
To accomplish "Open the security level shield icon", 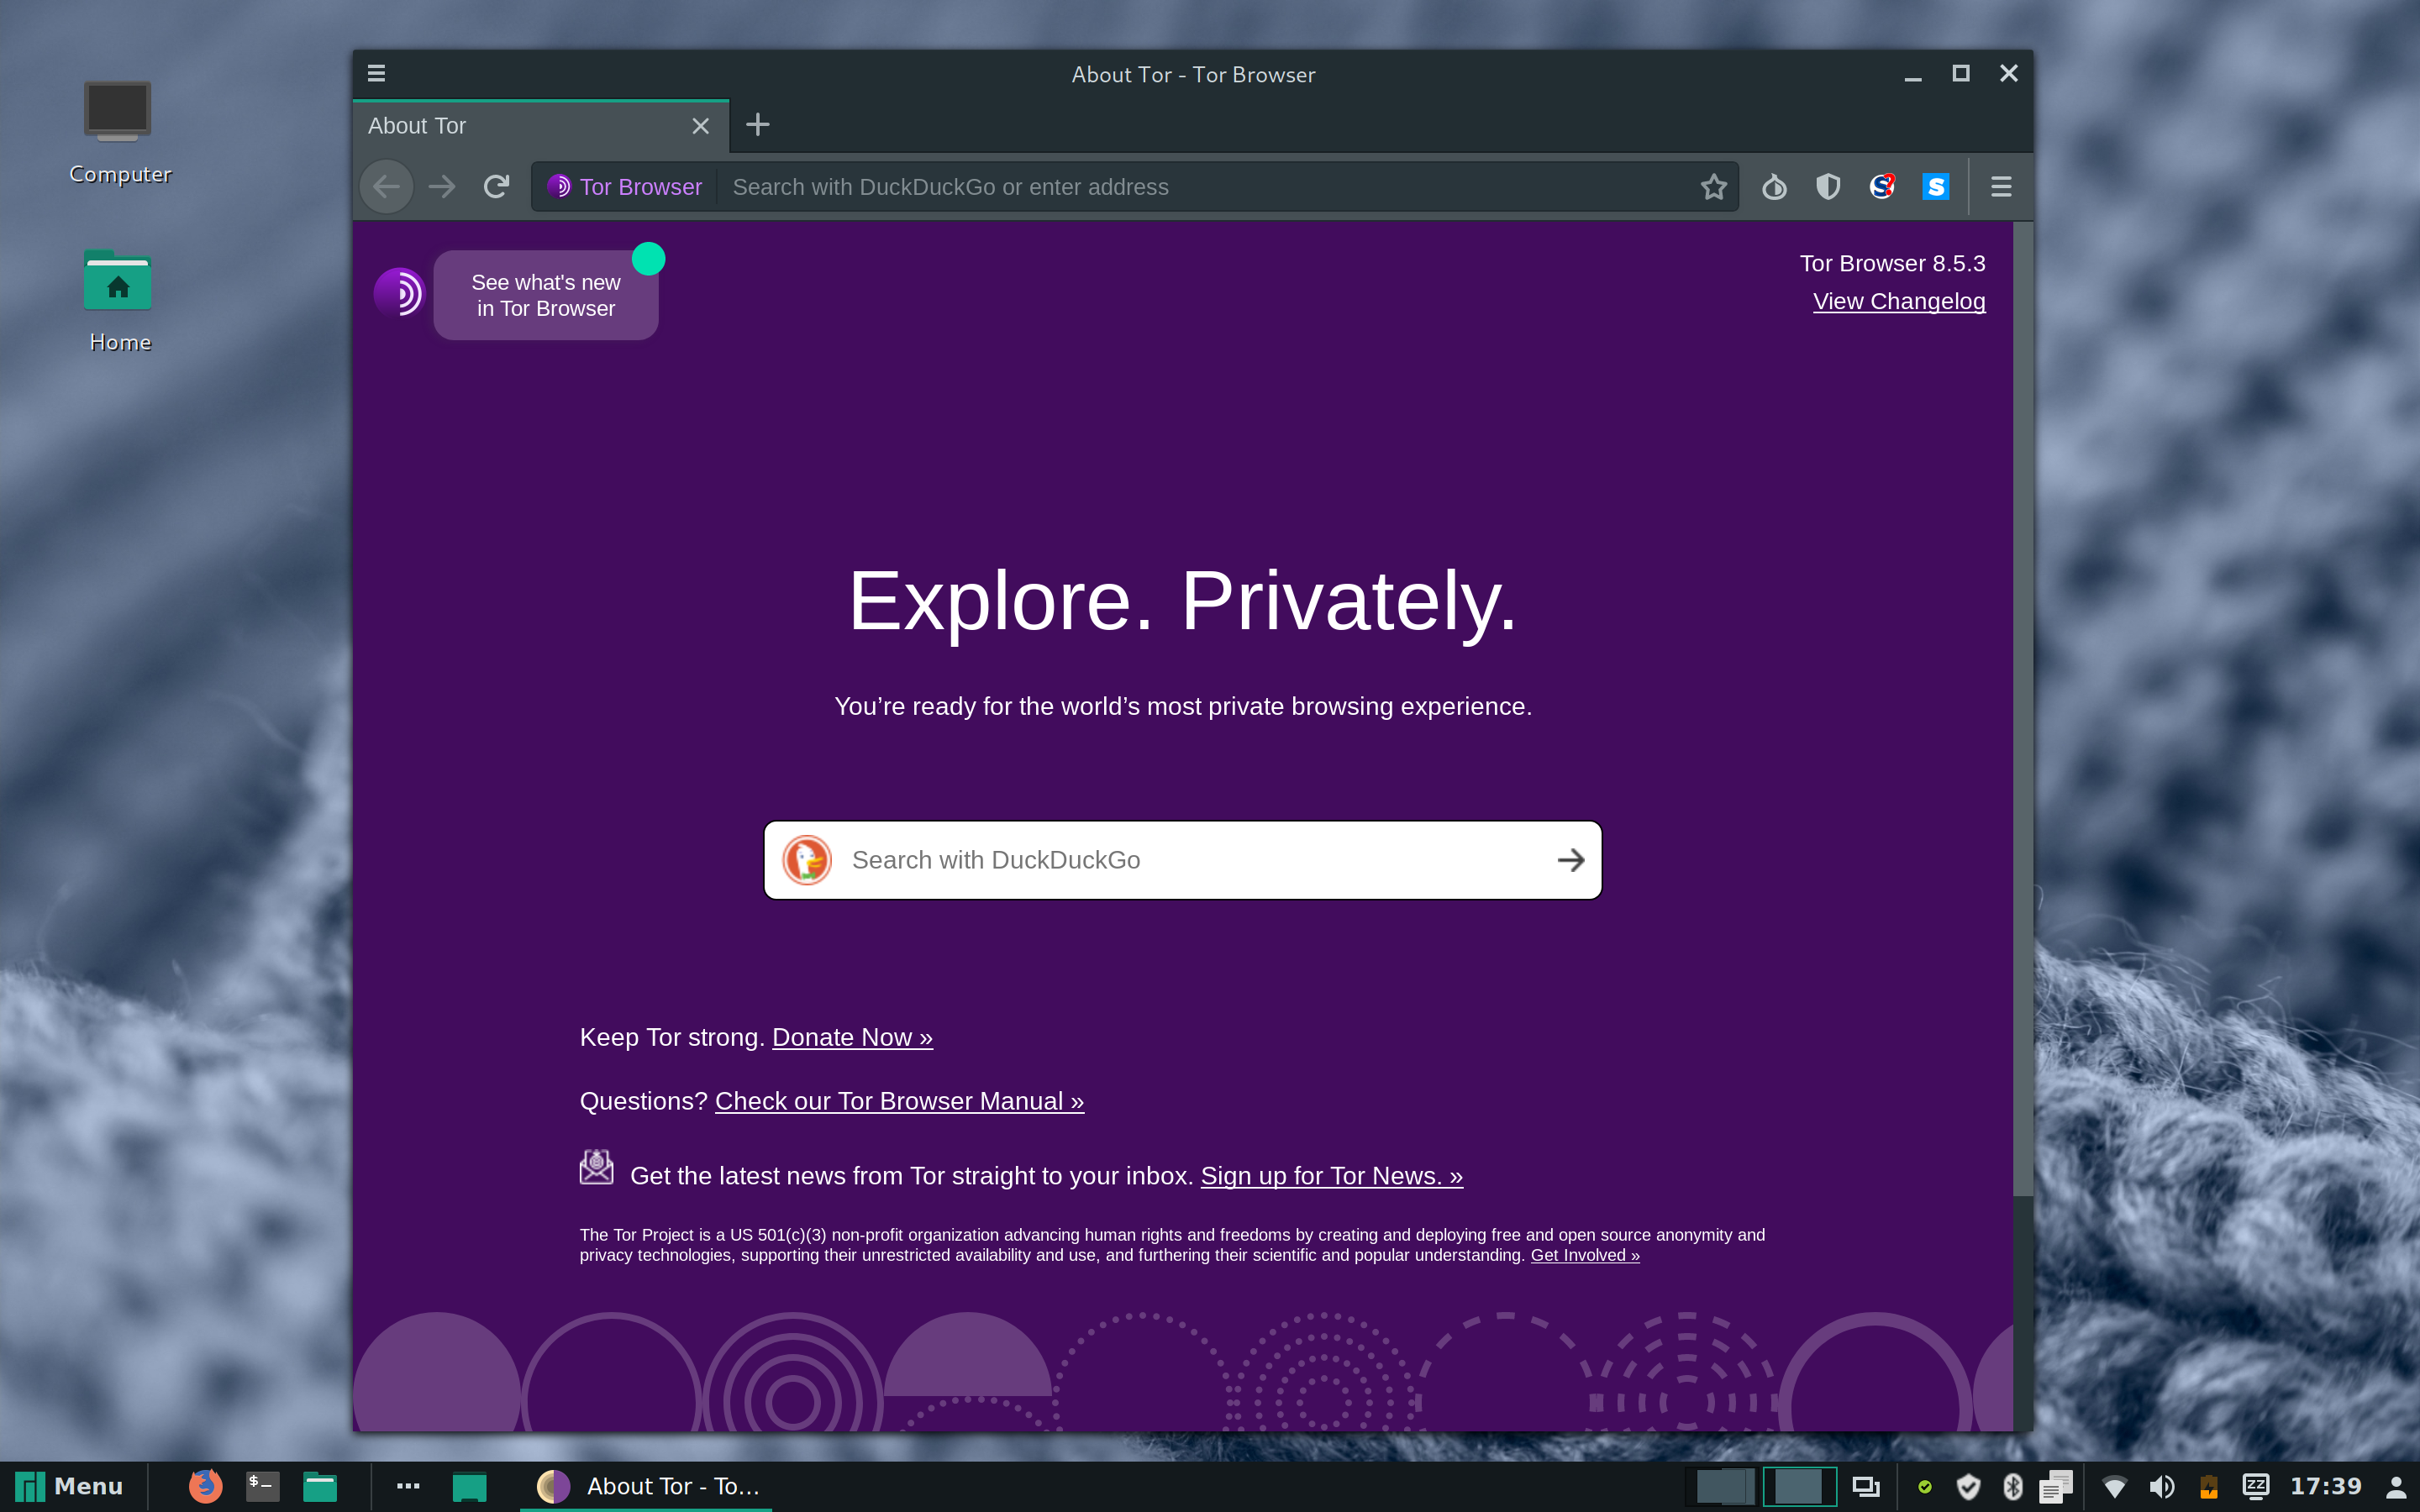I will (1828, 187).
